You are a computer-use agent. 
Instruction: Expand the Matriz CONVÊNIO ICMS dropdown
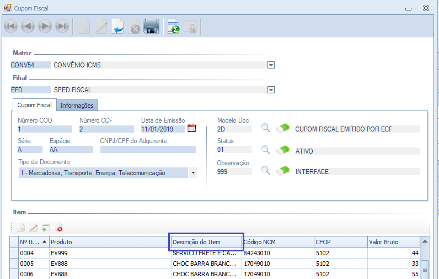pyautogui.click(x=271, y=65)
